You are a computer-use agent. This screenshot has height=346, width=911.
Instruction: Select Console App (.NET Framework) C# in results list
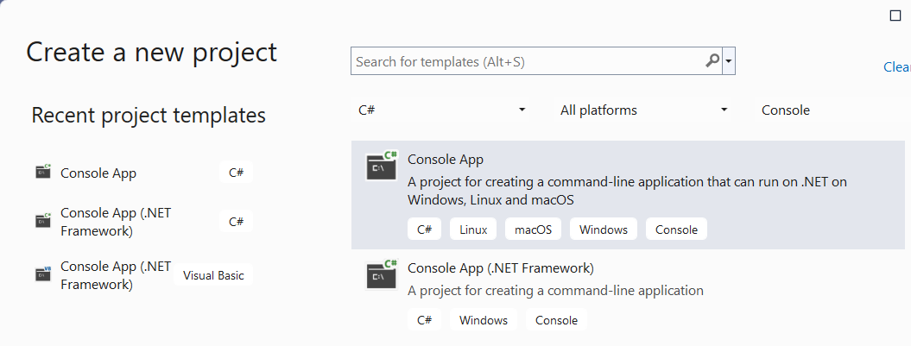pos(628,293)
